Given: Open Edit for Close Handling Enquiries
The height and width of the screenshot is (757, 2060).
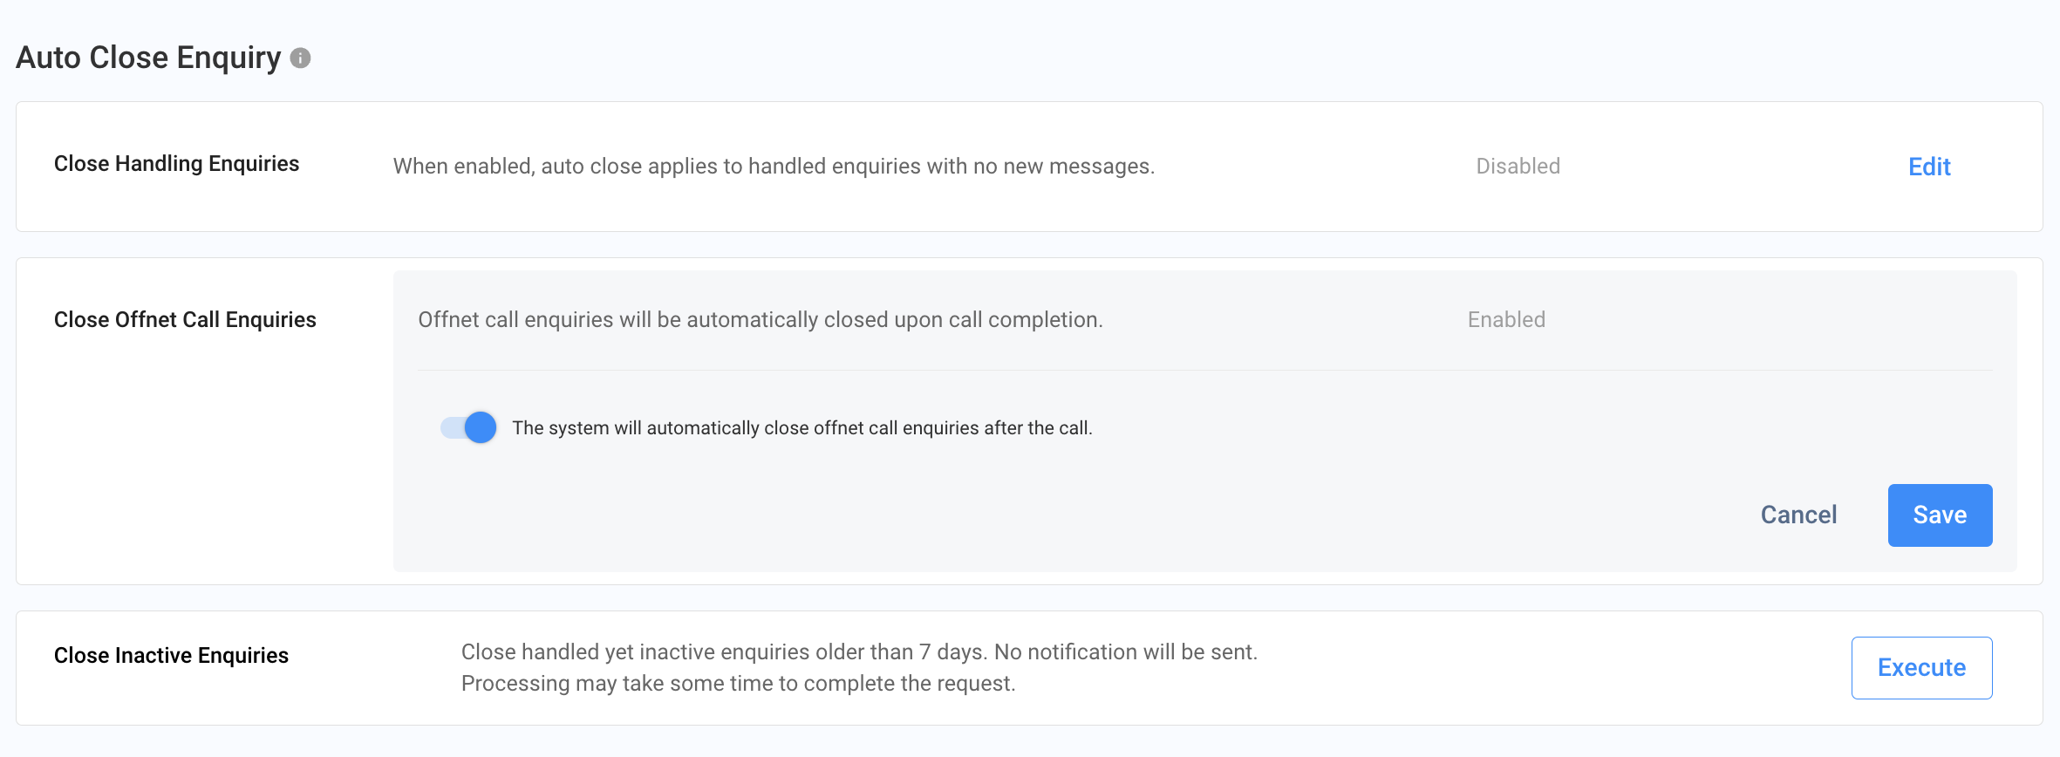Looking at the screenshot, I should tap(1928, 167).
